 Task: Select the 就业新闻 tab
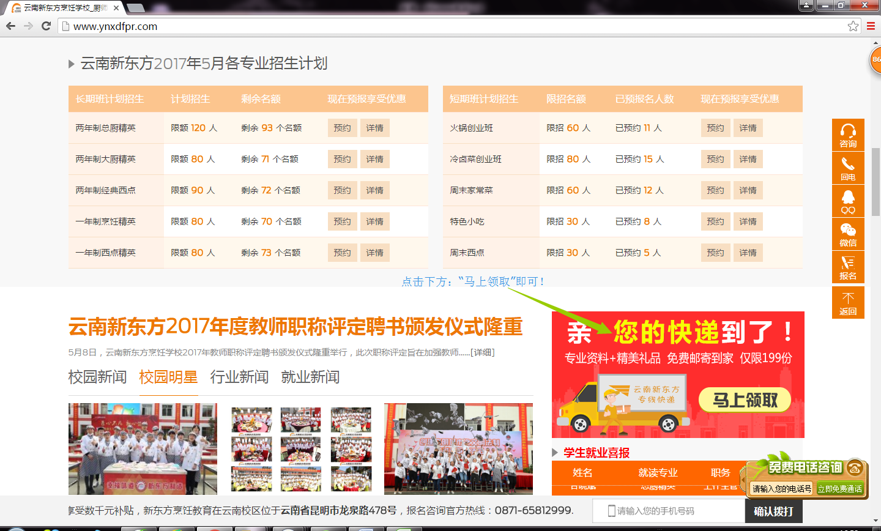pyautogui.click(x=310, y=377)
